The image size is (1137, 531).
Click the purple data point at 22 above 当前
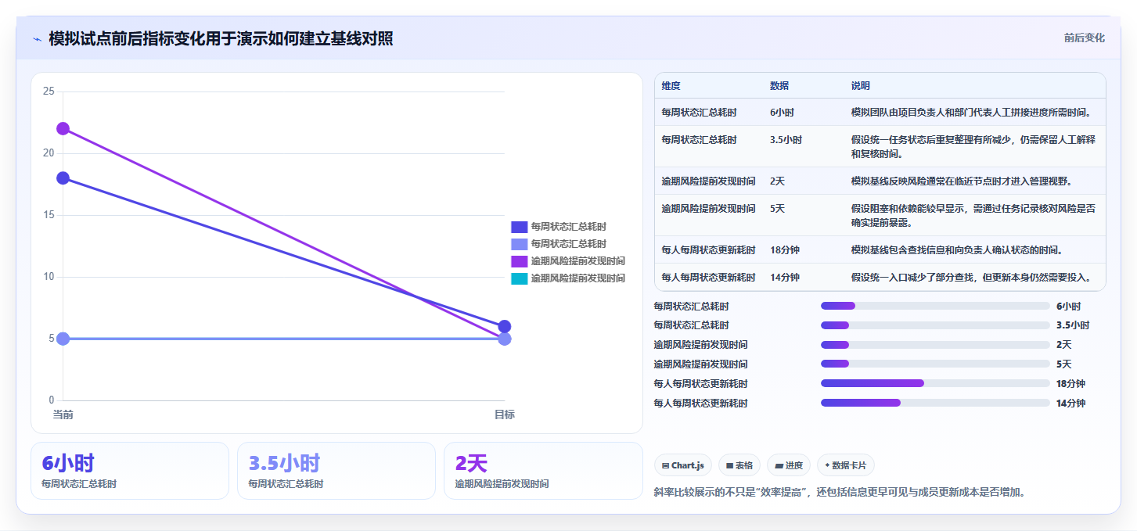tap(63, 129)
